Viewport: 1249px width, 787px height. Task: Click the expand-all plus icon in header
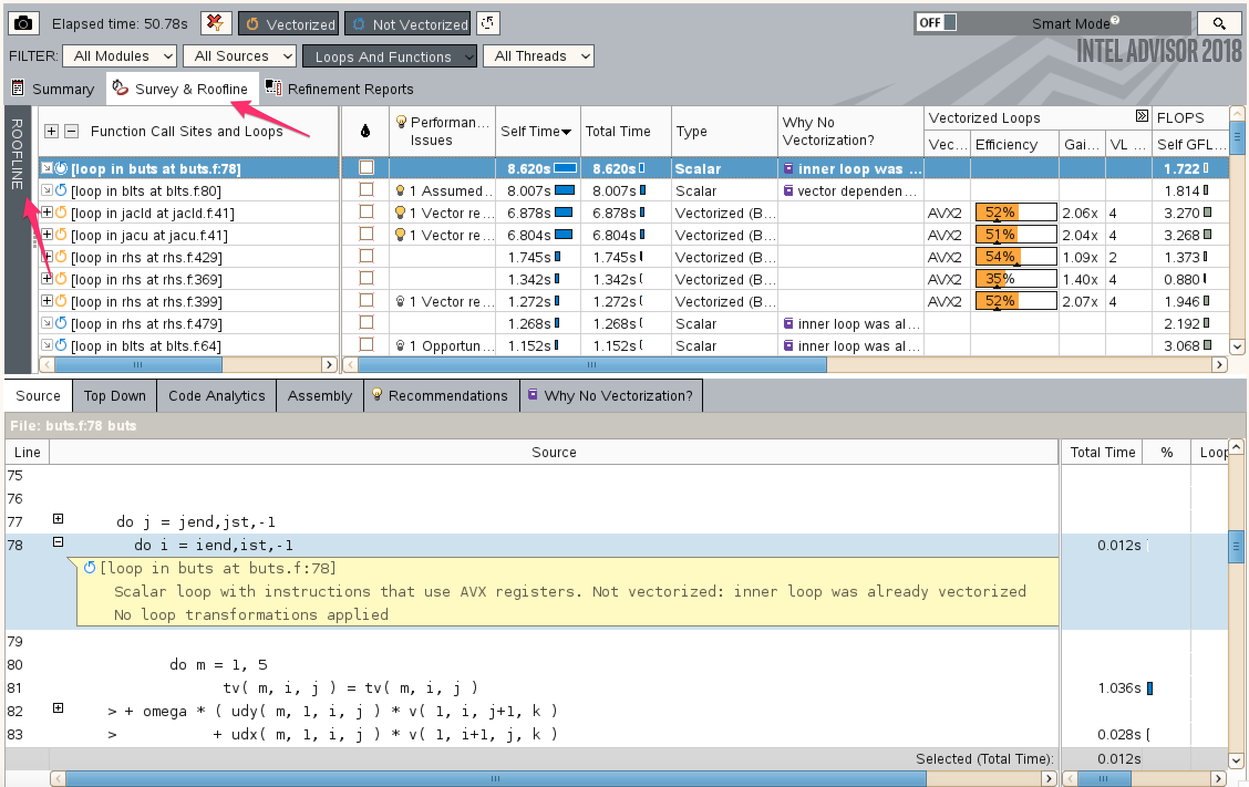tap(51, 131)
